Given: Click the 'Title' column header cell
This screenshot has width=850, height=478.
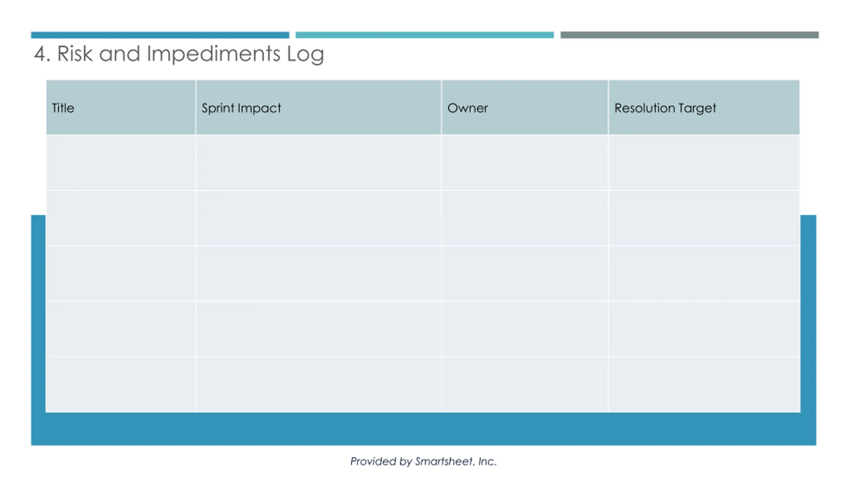Looking at the screenshot, I should tap(121, 108).
